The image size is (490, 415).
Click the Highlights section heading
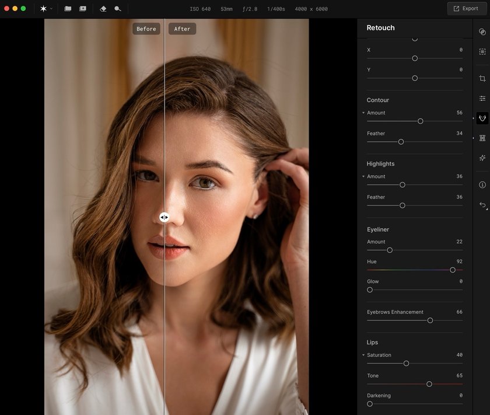(380, 164)
